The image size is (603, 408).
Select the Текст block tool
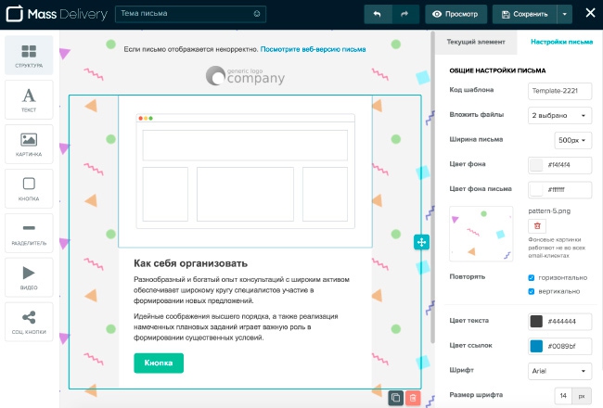[x=29, y=100]
